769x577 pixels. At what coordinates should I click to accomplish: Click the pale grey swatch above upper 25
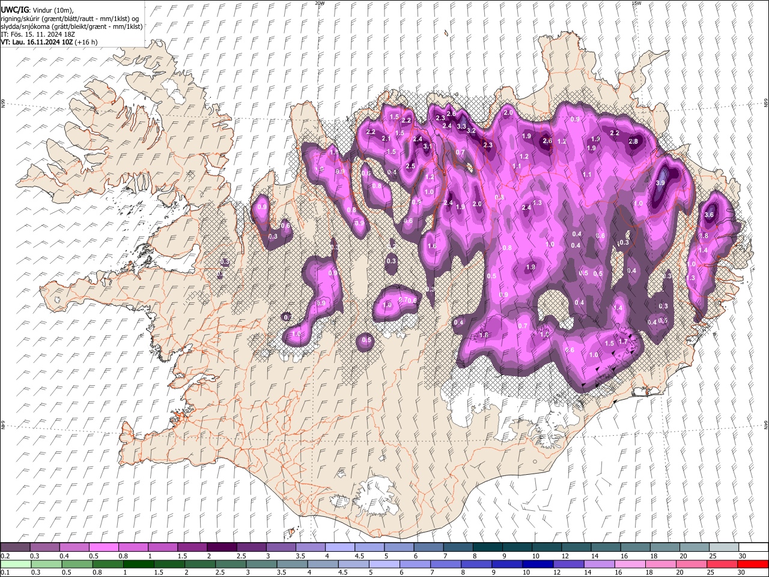(724, 548)
